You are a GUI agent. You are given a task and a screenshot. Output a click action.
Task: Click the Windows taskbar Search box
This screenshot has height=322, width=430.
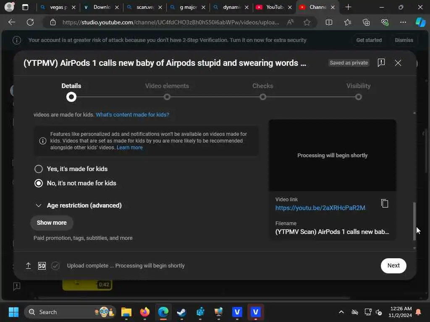70,312
